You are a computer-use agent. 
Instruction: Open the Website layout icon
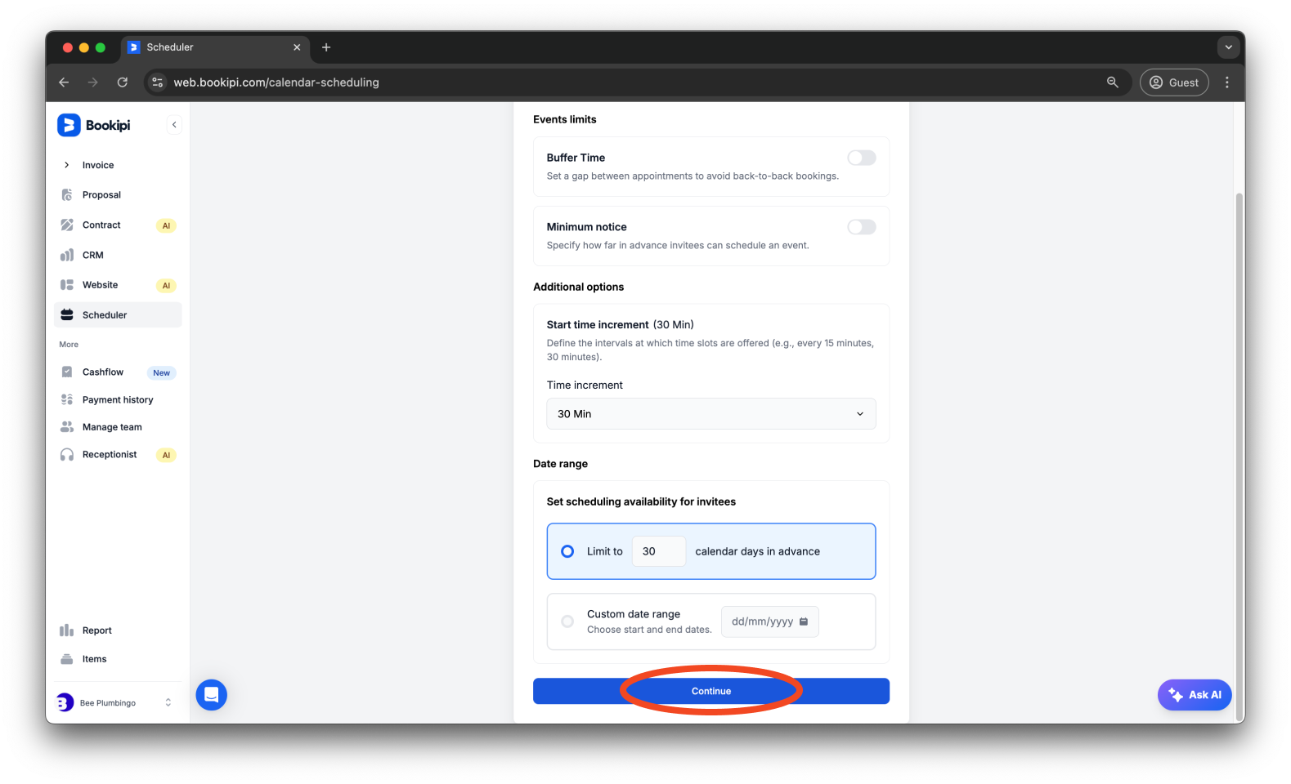coord(67,285)
